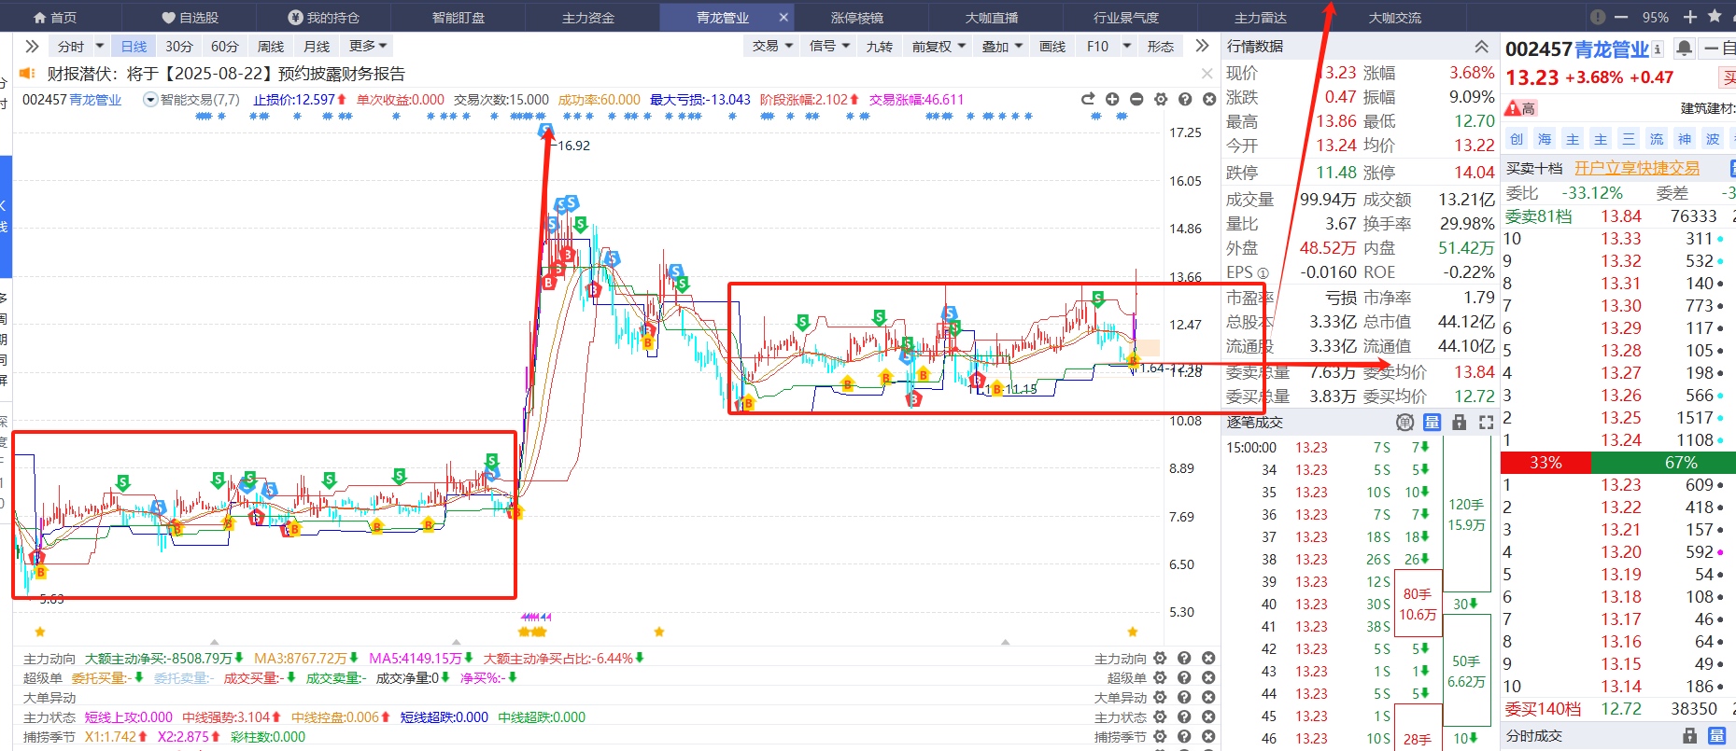
Task: Remove the 大单异动 indicator row
Action: 1208,698
